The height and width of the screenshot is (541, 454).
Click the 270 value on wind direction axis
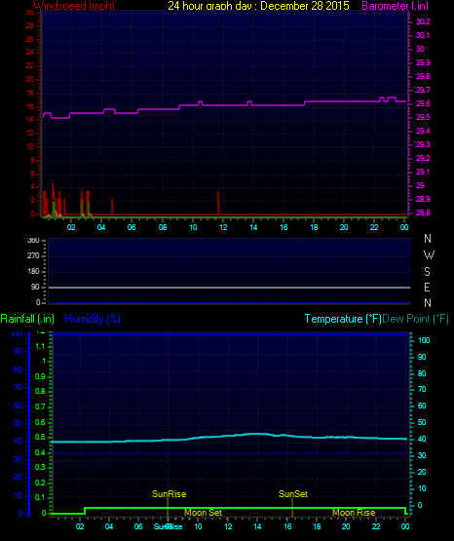(x=33, y=255)
